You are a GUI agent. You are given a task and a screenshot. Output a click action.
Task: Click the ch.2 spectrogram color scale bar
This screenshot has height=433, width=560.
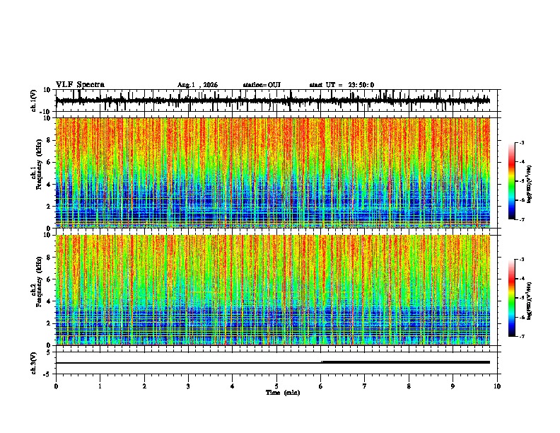tap(512, 298)
